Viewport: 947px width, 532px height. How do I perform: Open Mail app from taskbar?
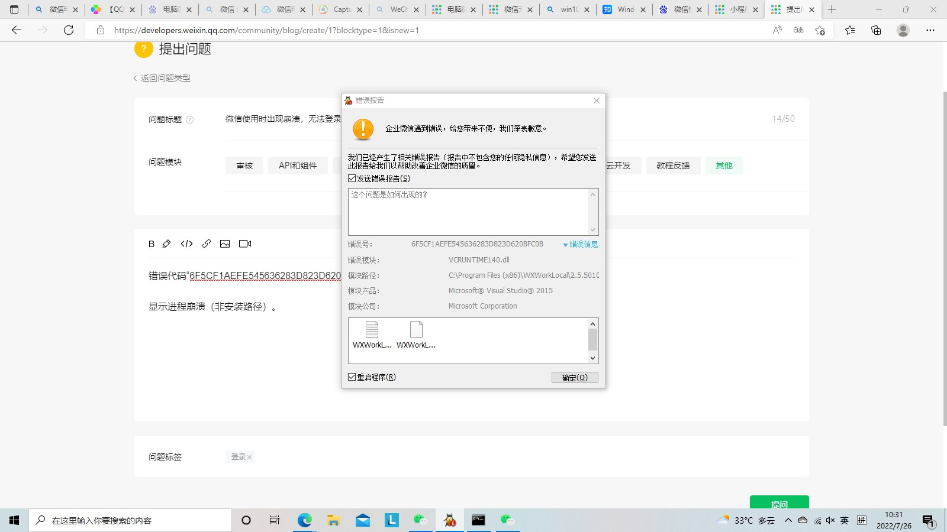(363, 520)
